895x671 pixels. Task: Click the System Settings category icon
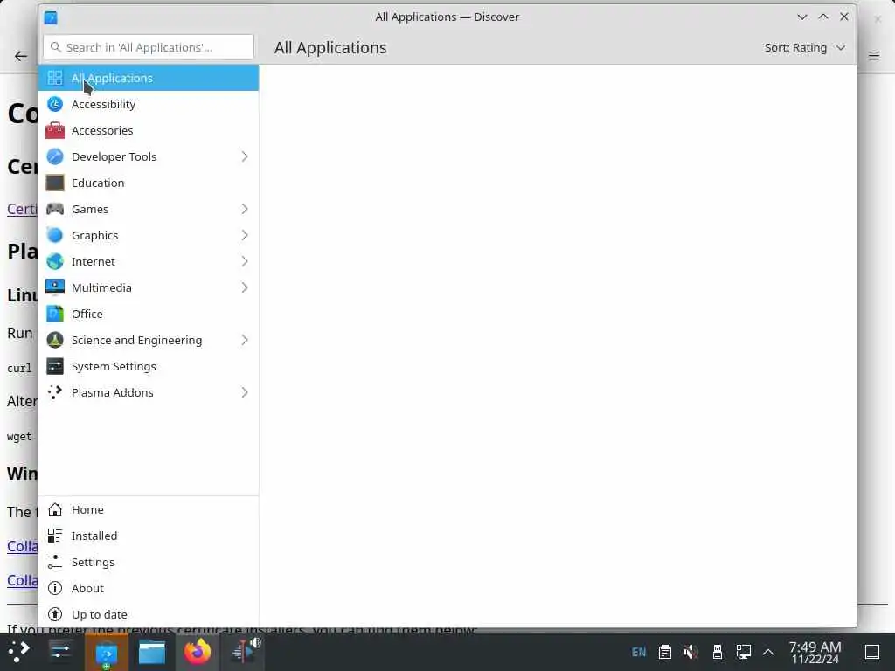55,366
